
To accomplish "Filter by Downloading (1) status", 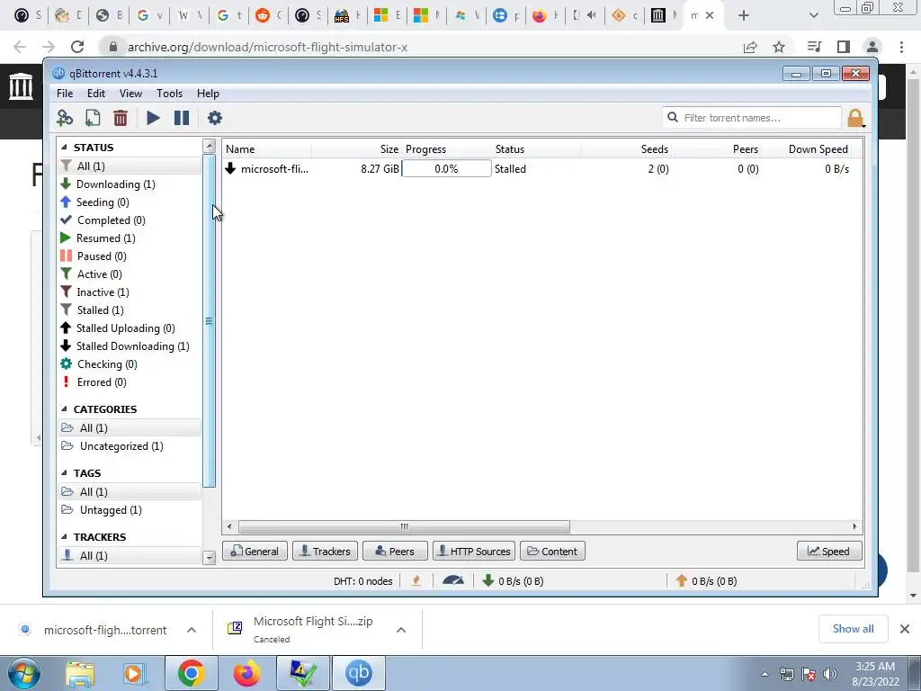I will [116, 184].
